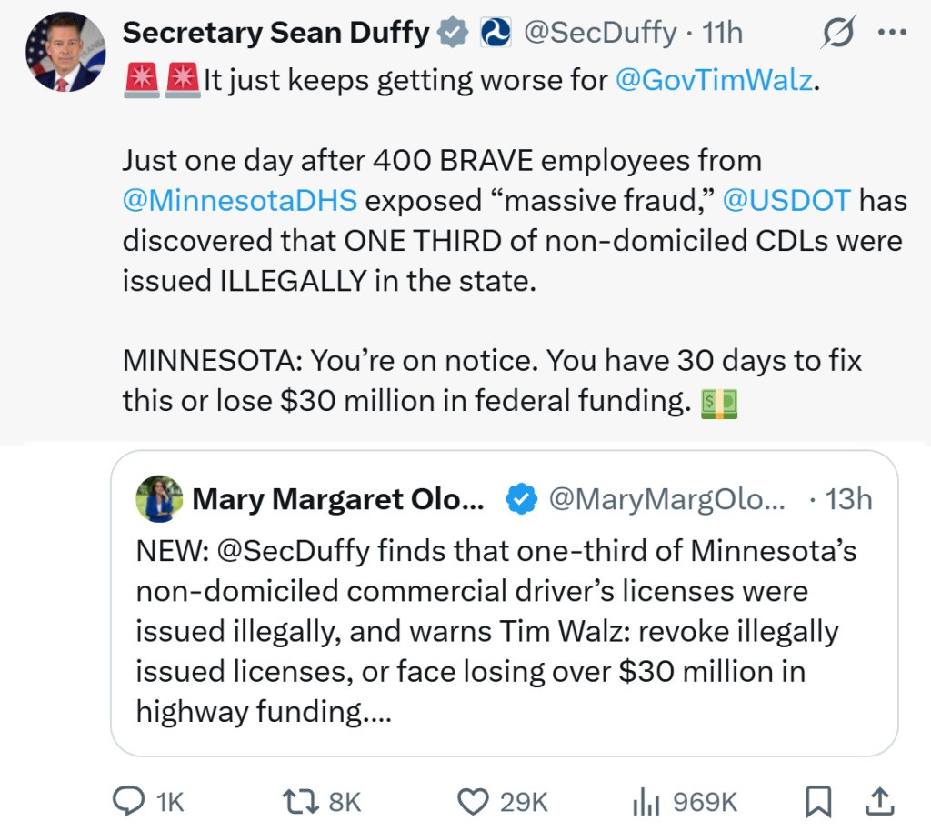The width and height of the screenshot is (931, 831).
Task: Like the tweet with the heart icon
Action: [x=473, y=801]
